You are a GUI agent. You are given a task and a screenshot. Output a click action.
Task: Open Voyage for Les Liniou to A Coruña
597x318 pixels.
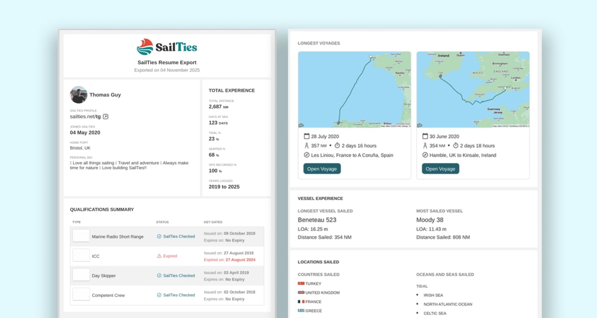tap(322, 169)
